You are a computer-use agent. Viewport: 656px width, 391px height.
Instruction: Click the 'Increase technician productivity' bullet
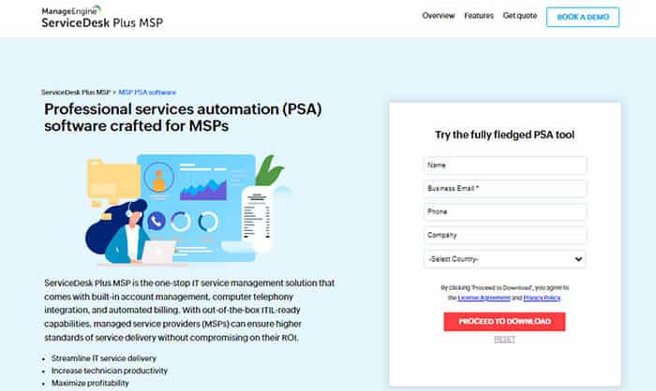coord(110,371)
